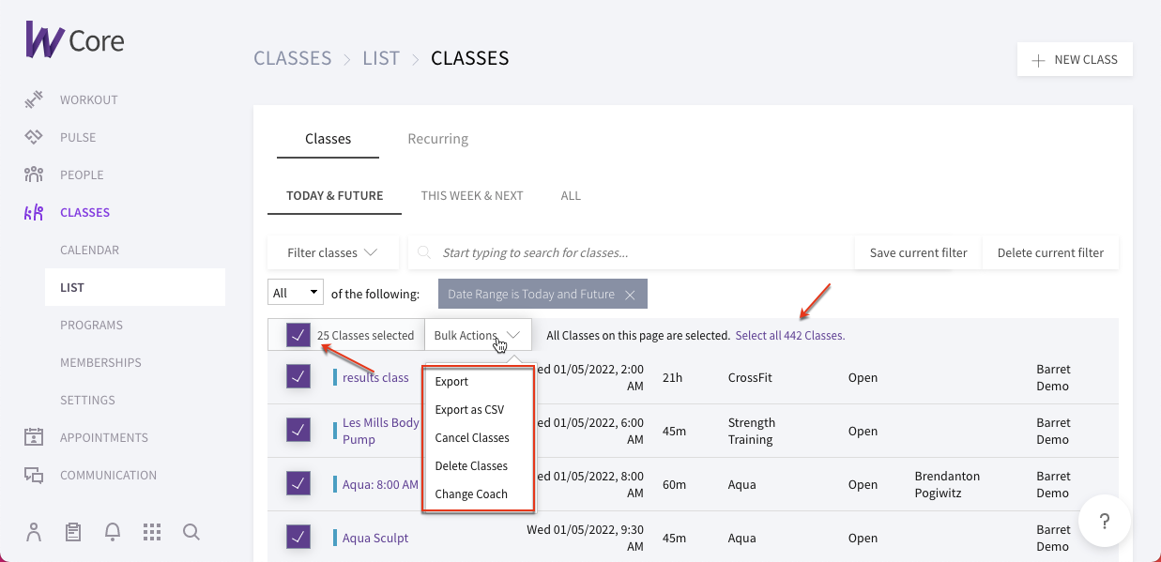Screen dimensions: 1161x562
Task: Click the CLASSES breadcrumb root
Action: (x=293, y=58)
